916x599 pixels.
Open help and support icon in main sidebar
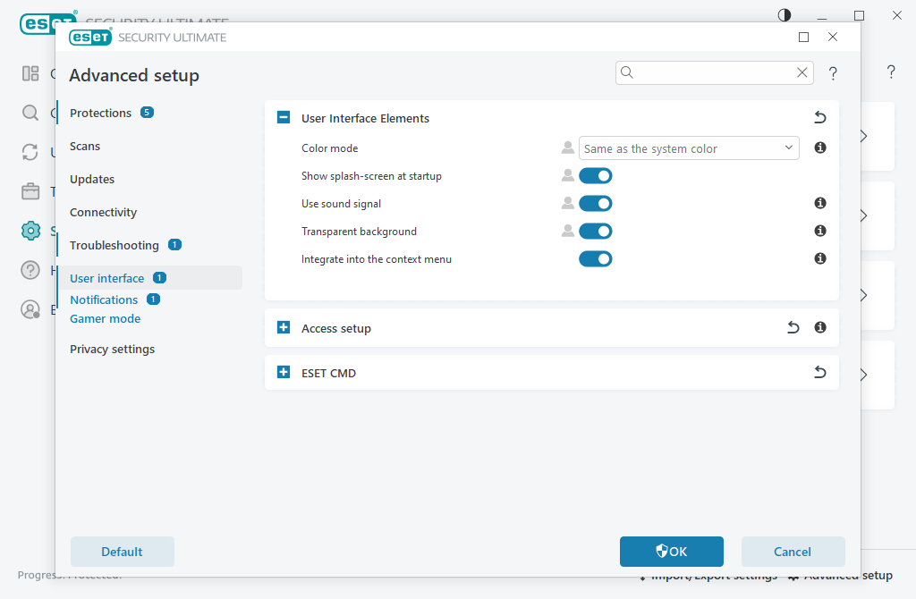pyautogui.click(x=30, y=270)
